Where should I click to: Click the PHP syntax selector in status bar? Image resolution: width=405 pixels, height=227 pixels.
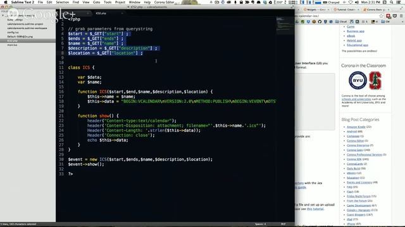[283, 224]
